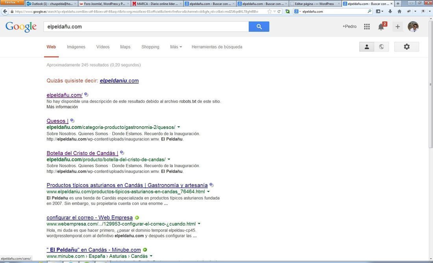Click magnifier in Firefox search box
This screenshot has height=263, width=433.
point(370,11)
